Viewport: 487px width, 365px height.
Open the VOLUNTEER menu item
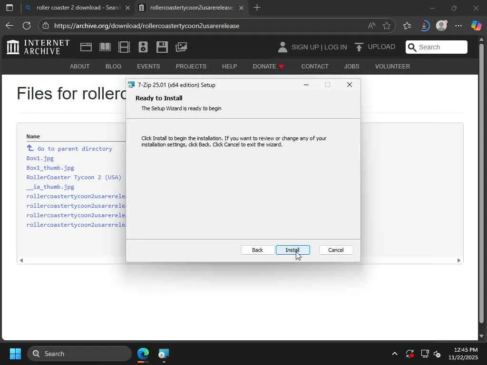(x=392, y=67)
